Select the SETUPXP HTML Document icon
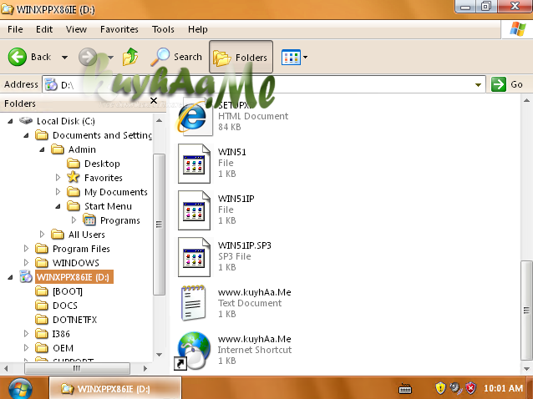 point(194,117)
